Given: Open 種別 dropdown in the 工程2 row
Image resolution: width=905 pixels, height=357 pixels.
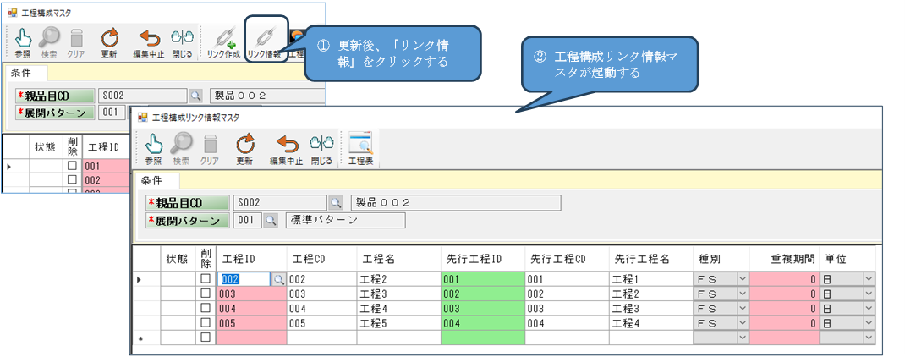Looking at the screenshot, I should (x=743, y=278).
